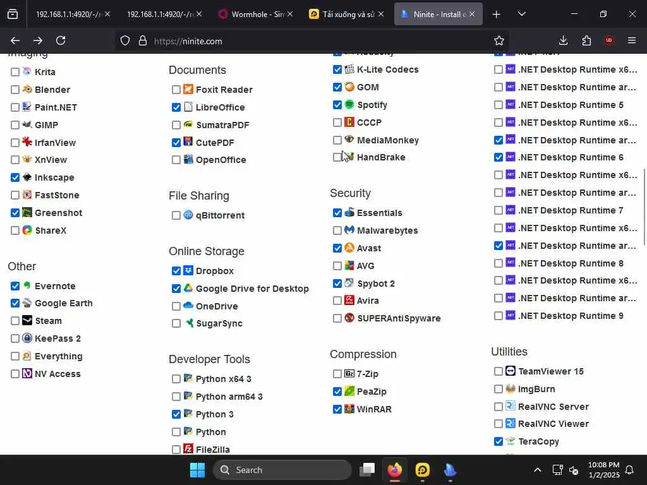Click the Firefox taskbar icon
Screen dimensions: 647x485
(395, 470)
